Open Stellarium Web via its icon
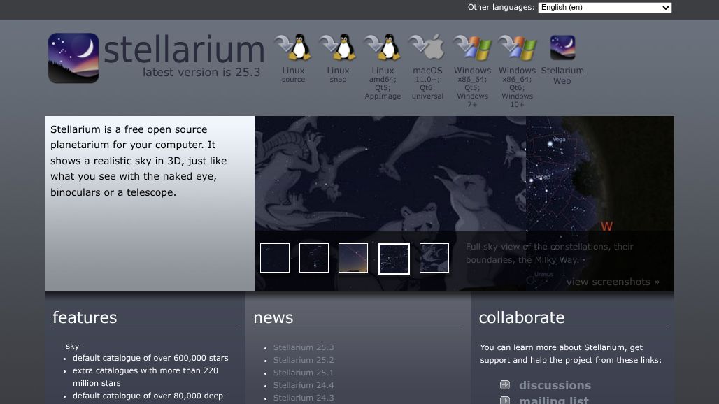Screen dimensions: 719x404 562,47
